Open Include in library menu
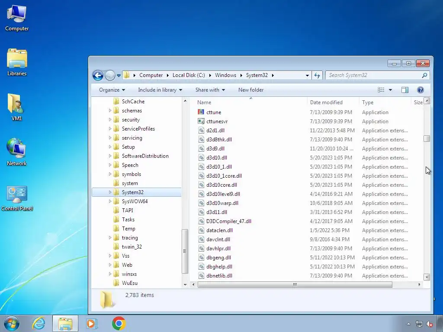Screen dimensions: 443x332 (160, 90)
